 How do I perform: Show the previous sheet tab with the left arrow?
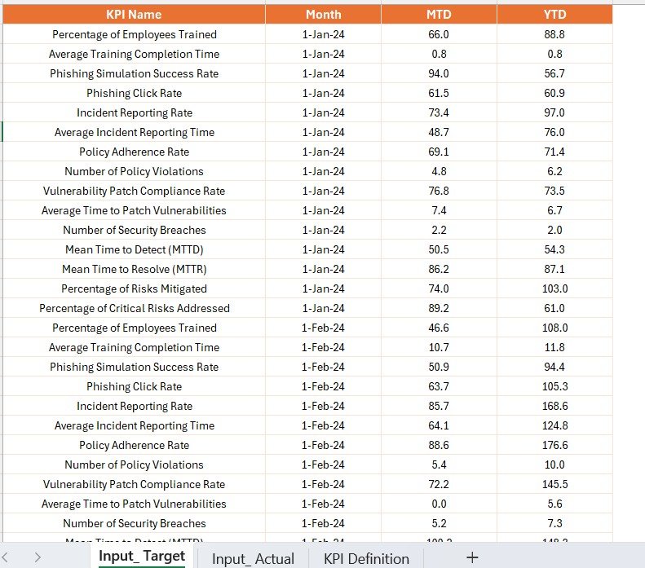point(6,557)
